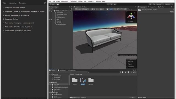
Task: Open the Layers dropdown
Action: [x=160, y=4]
